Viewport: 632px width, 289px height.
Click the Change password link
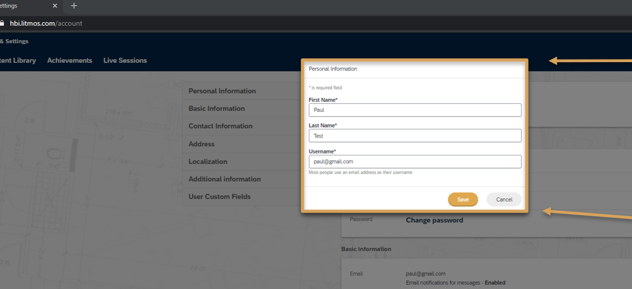click(x=434, y=220)
